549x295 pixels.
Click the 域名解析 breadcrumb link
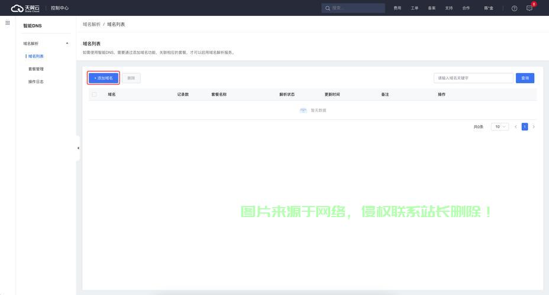click(x=91, y=24)
